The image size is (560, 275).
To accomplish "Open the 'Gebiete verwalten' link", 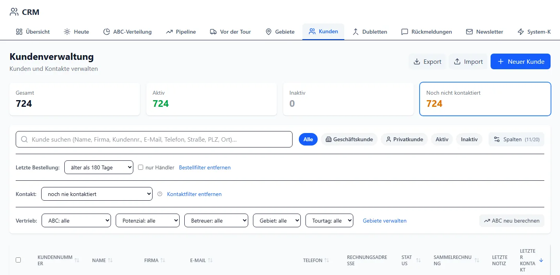I will 385,221.
